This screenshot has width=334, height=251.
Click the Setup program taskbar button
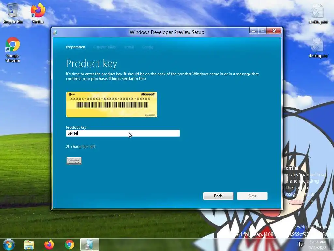click(89, 244)
